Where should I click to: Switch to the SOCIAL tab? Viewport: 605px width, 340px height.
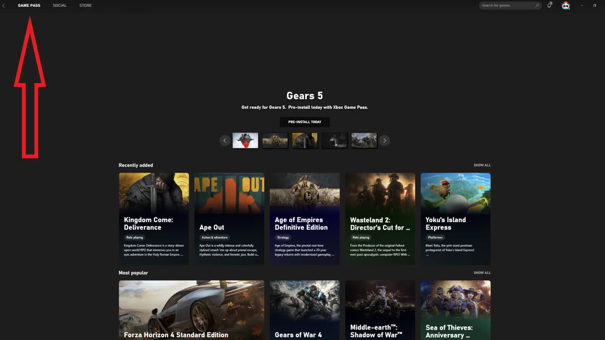click(x=59, y=5)
